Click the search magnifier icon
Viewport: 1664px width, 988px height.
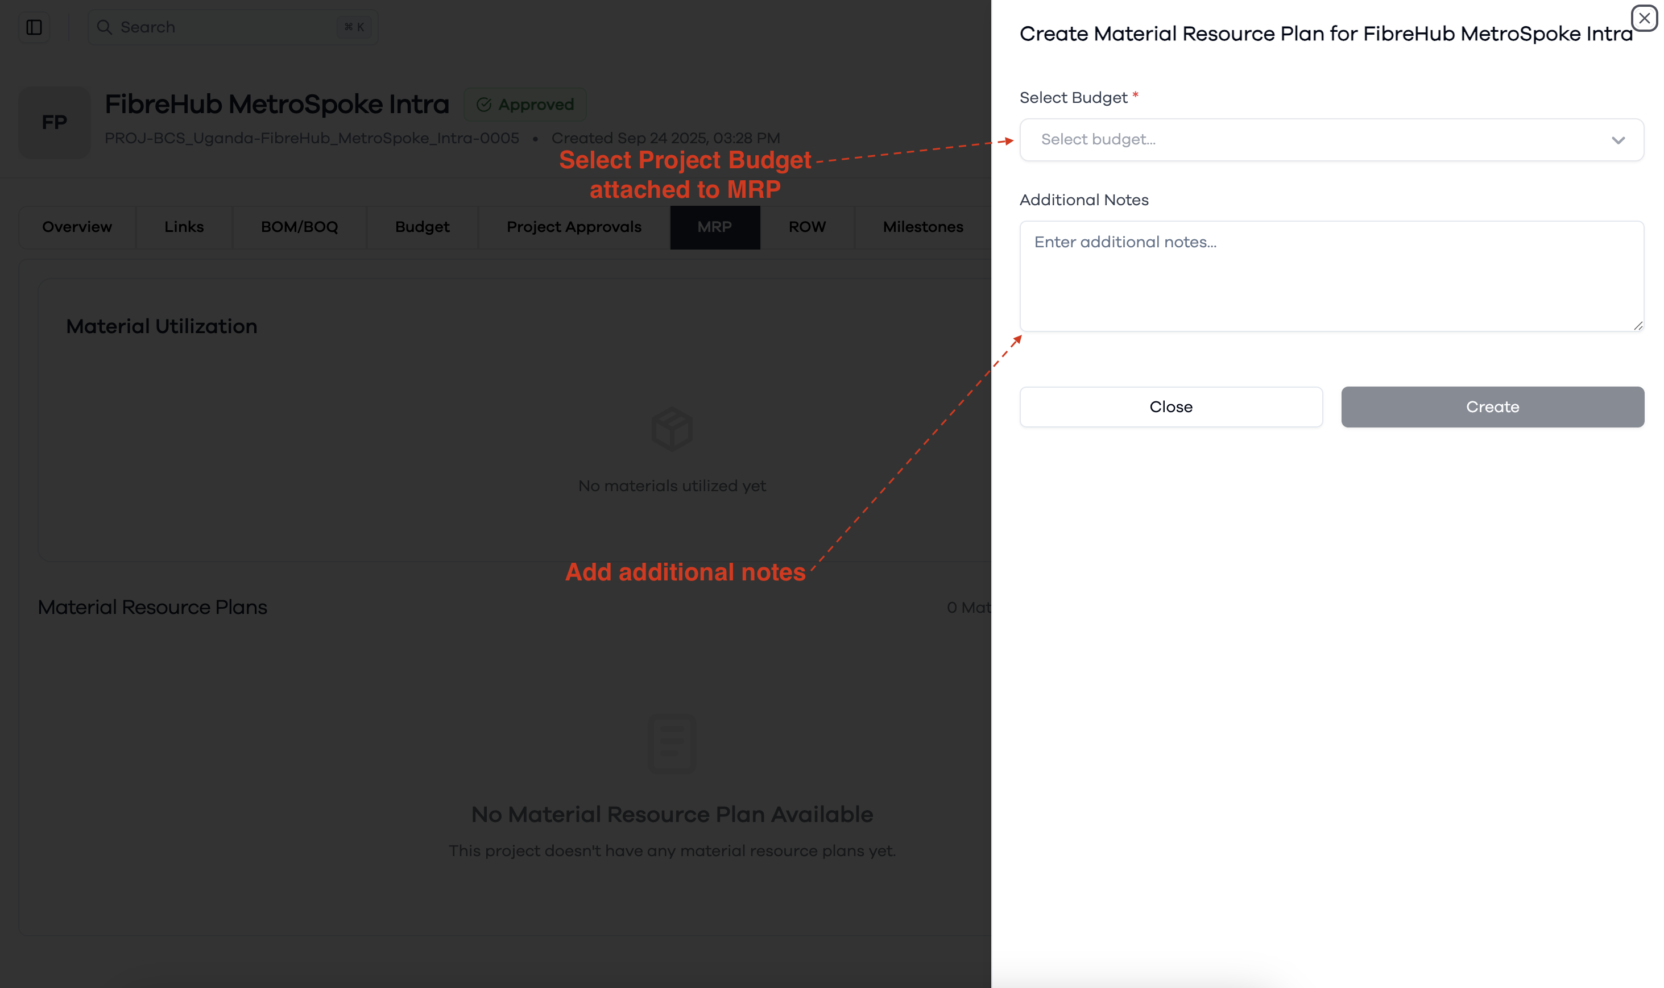click(x=104, y=27)
